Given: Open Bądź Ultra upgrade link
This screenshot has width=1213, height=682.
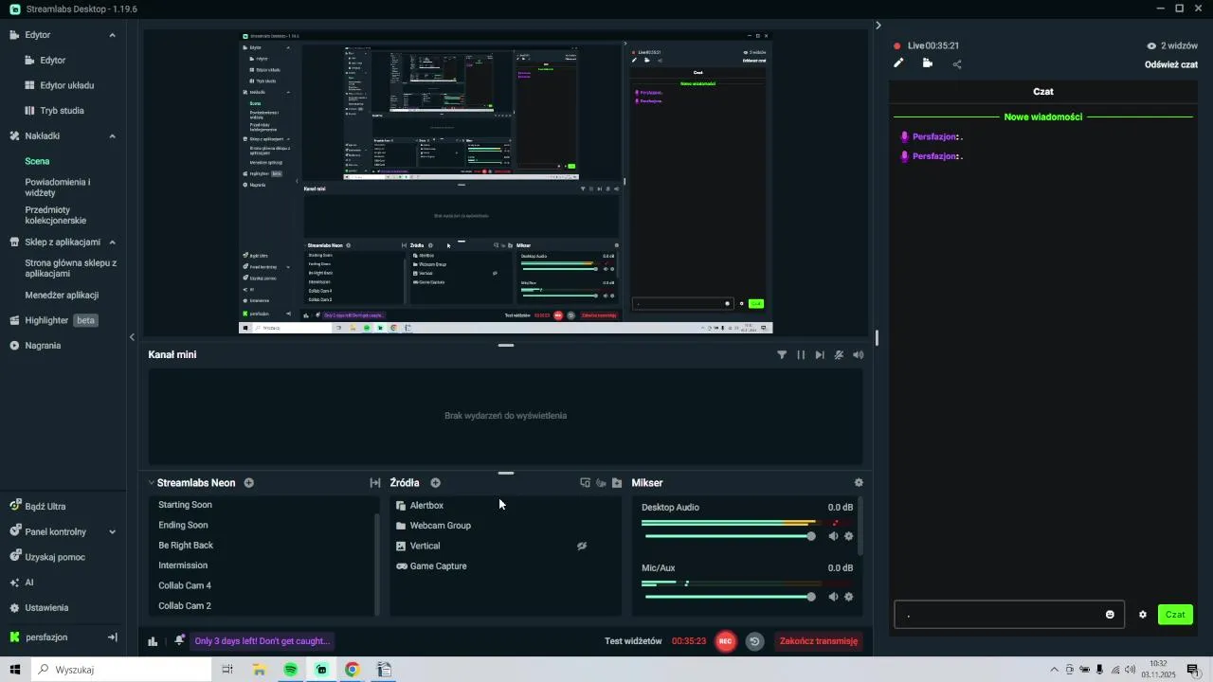Looking at the screenshot, I should point(45,507).
